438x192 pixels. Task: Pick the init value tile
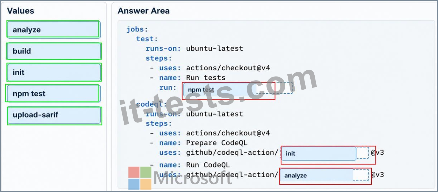pos(54,72)
